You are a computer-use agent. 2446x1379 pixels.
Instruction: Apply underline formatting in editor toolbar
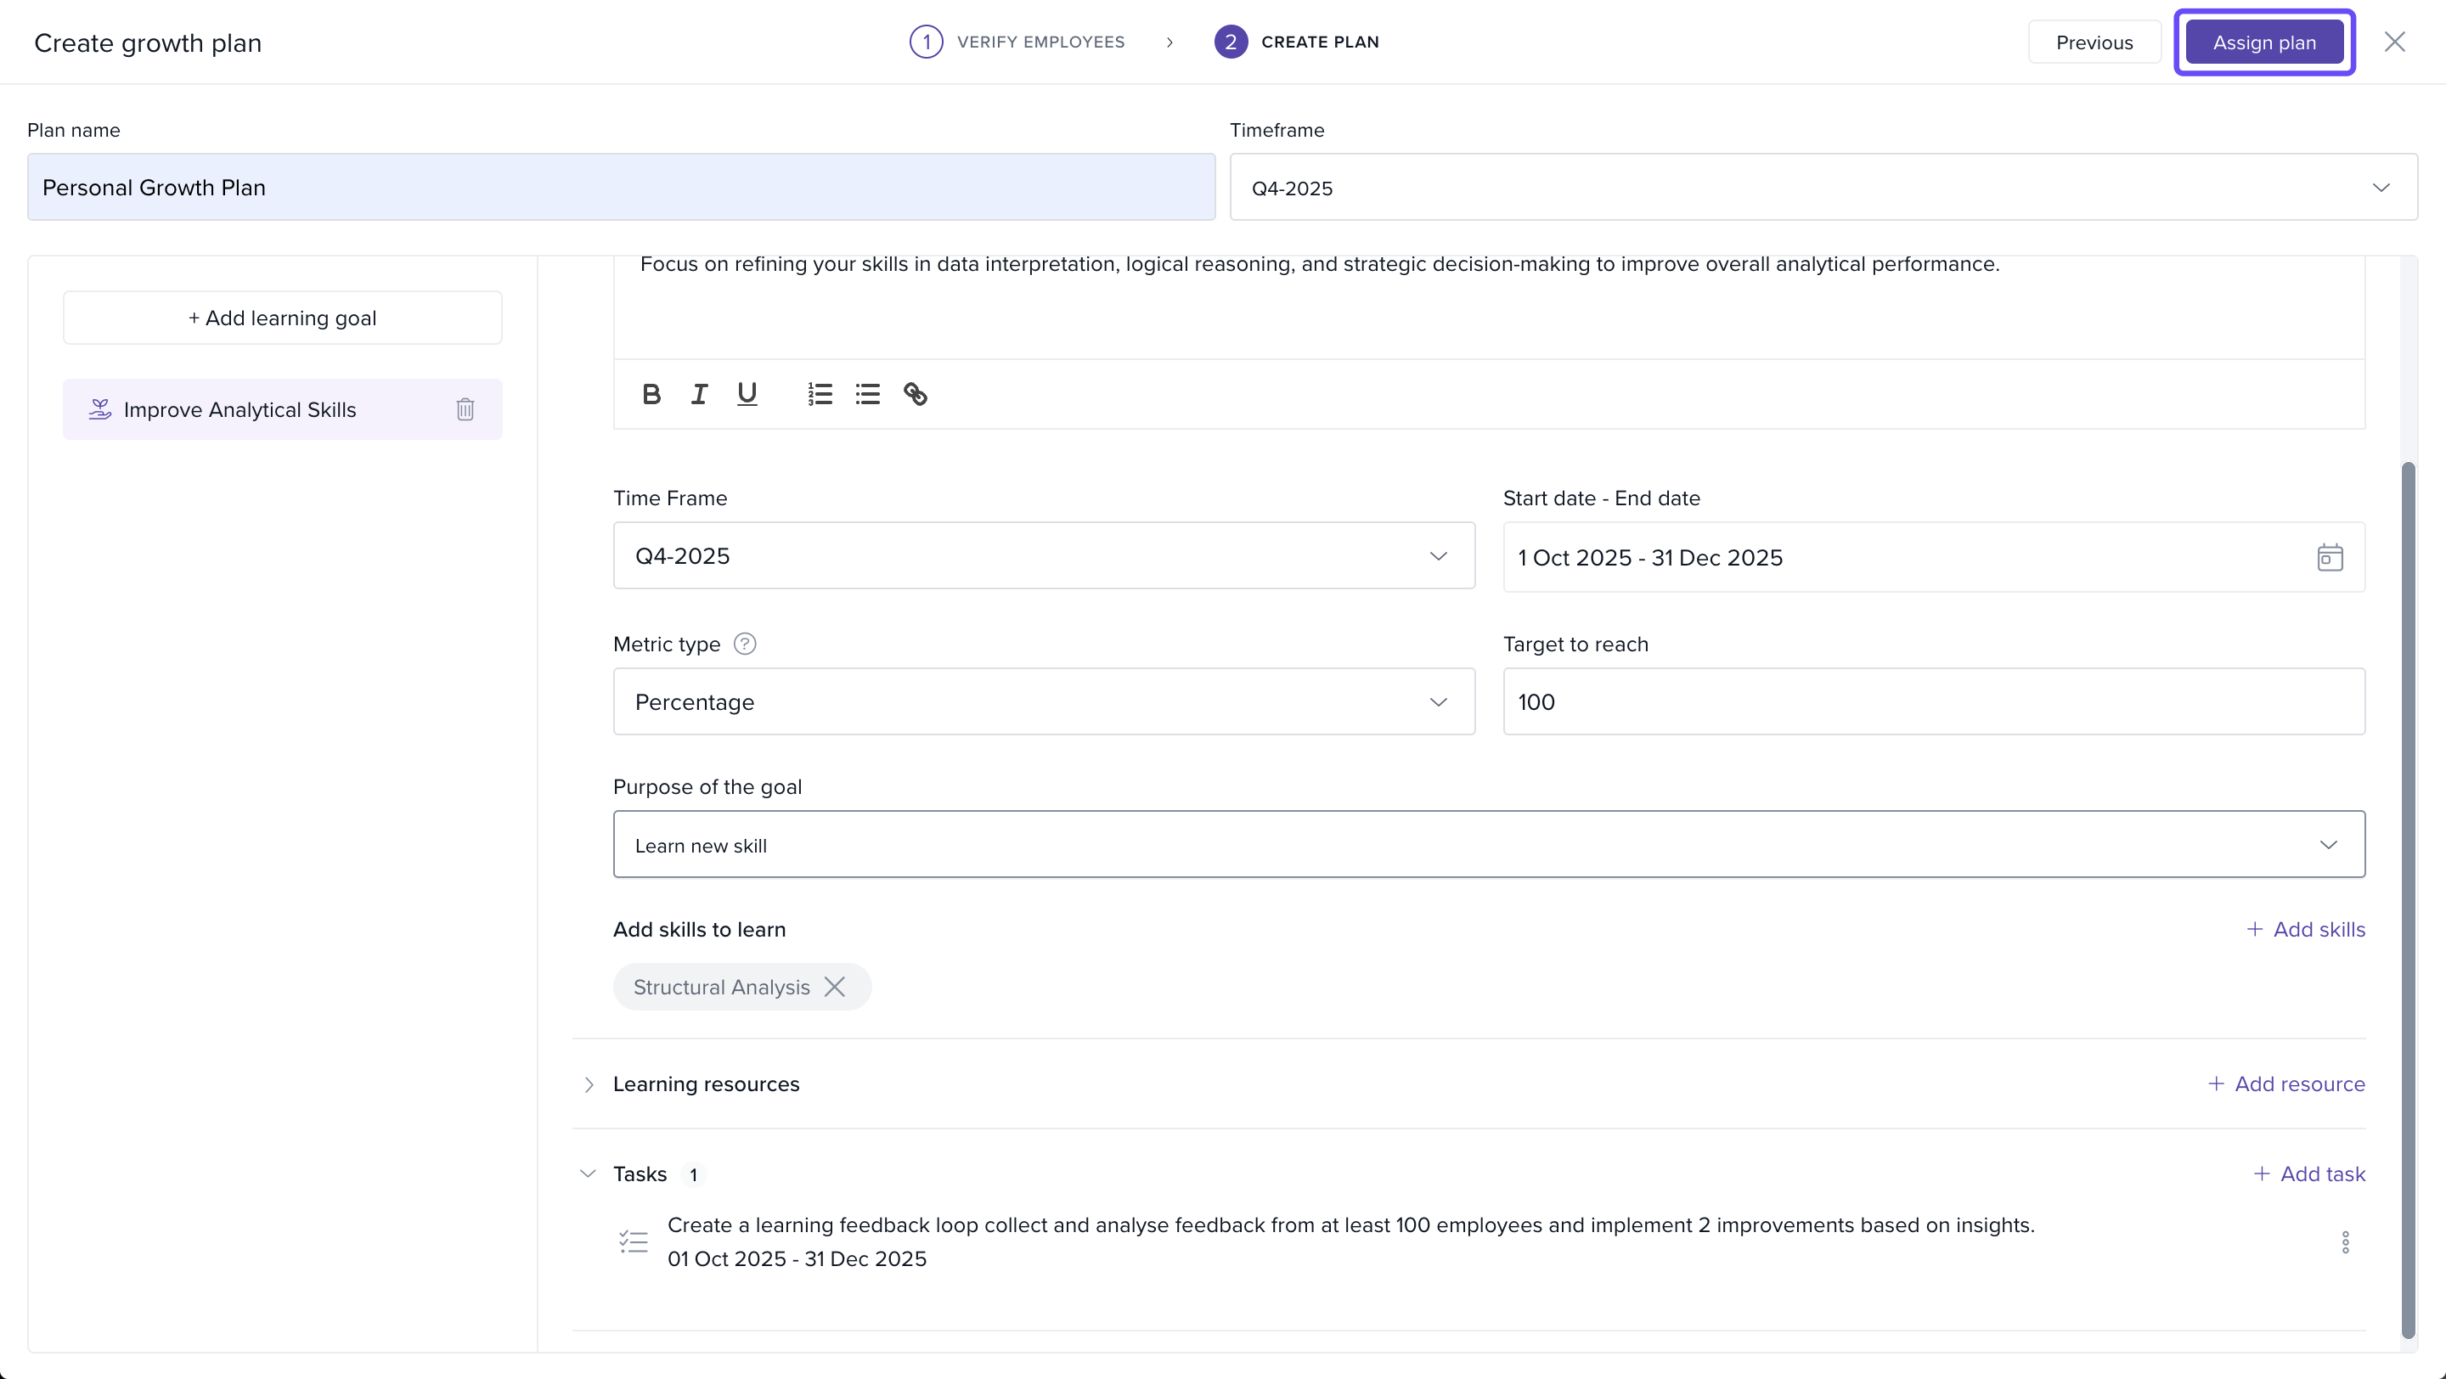point(747,394)
